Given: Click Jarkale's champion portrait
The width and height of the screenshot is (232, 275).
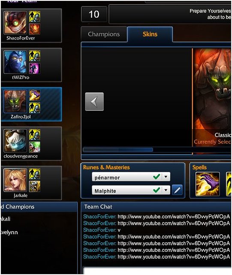Looking at the screenshot, I should coord(15,180).
